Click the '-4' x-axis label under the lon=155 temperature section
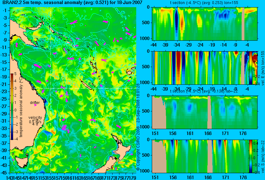Image resolution: width=265 pixels, height=180 pixels. [247, 45]
